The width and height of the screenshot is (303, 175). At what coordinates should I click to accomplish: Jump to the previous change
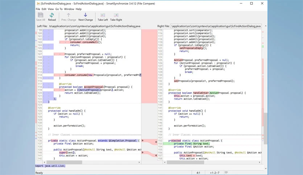coord(69,17)
